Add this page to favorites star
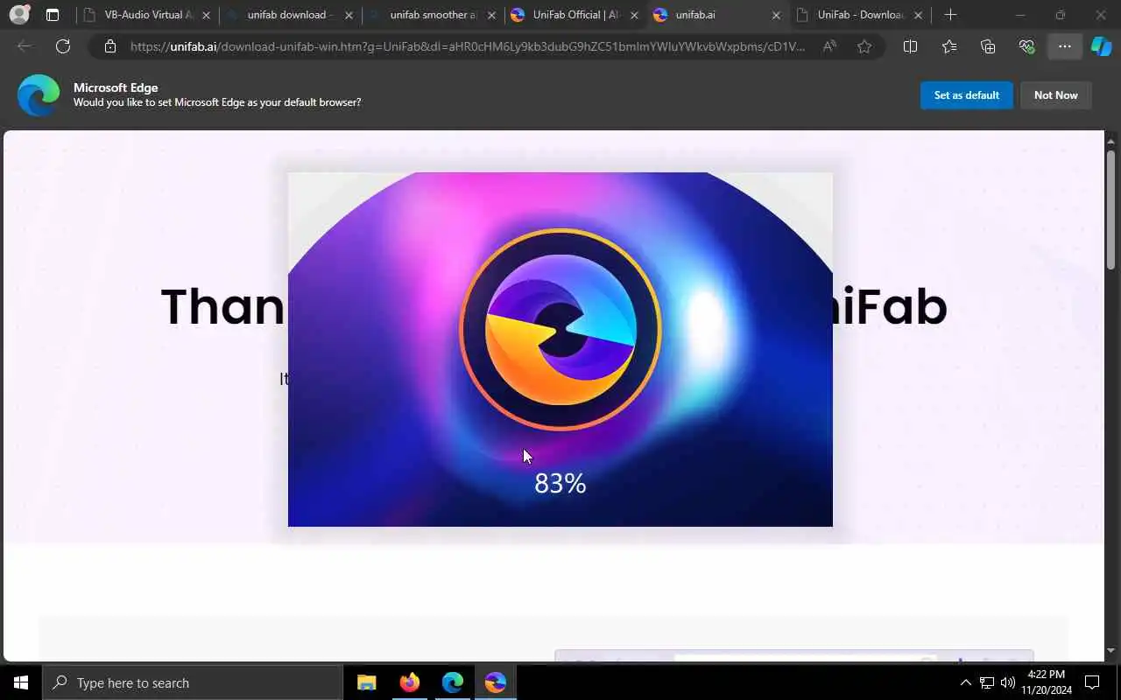The image size is (1121, 700). [864, 46]
